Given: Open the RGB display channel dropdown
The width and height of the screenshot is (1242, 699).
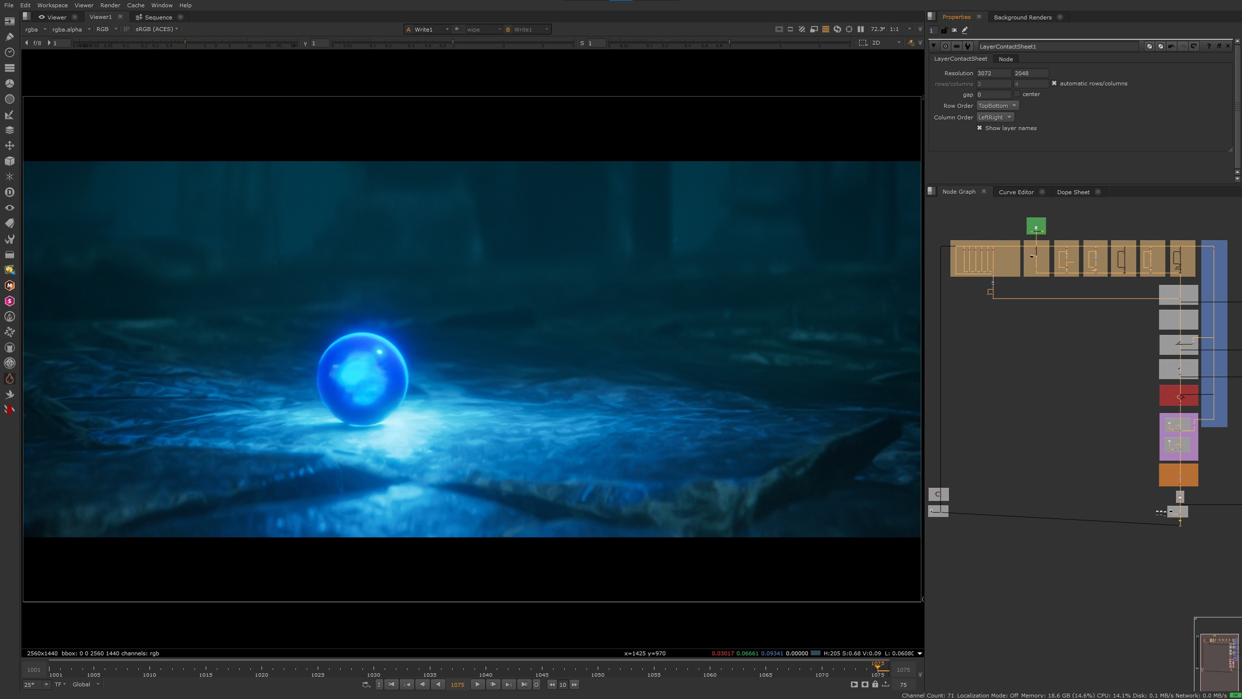Looking at the screenshot, I should coord(107,29).
